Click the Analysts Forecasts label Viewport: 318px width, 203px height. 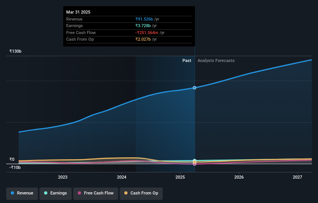pyautogui.click(x=216, y=61)
